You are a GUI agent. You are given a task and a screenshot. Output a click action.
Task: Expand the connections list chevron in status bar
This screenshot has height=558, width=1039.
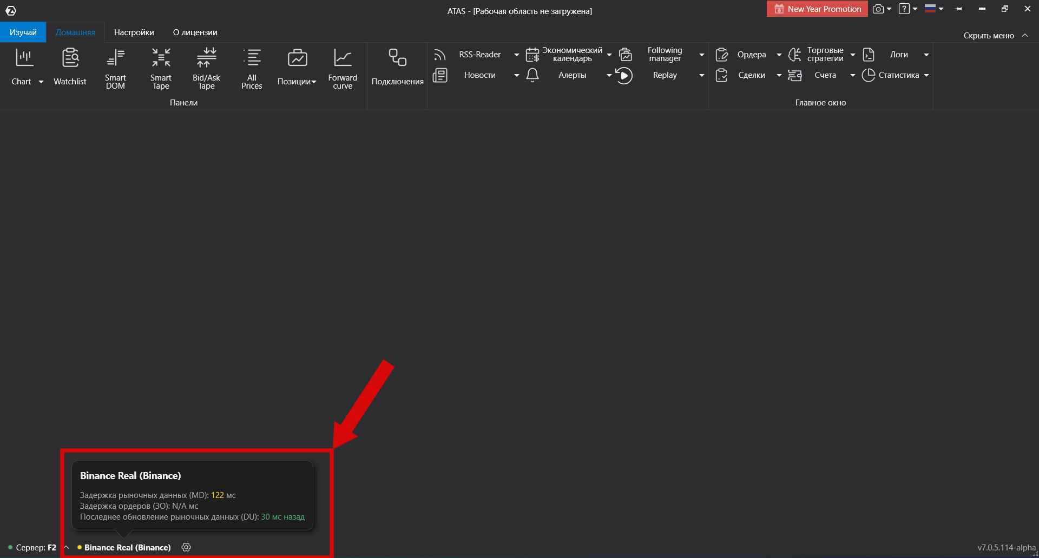point(67,547)
